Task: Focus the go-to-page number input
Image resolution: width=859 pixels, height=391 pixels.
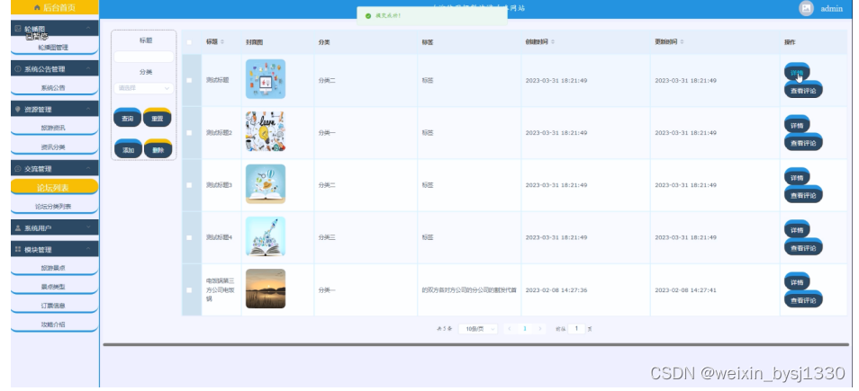Action: coord(576,329)
